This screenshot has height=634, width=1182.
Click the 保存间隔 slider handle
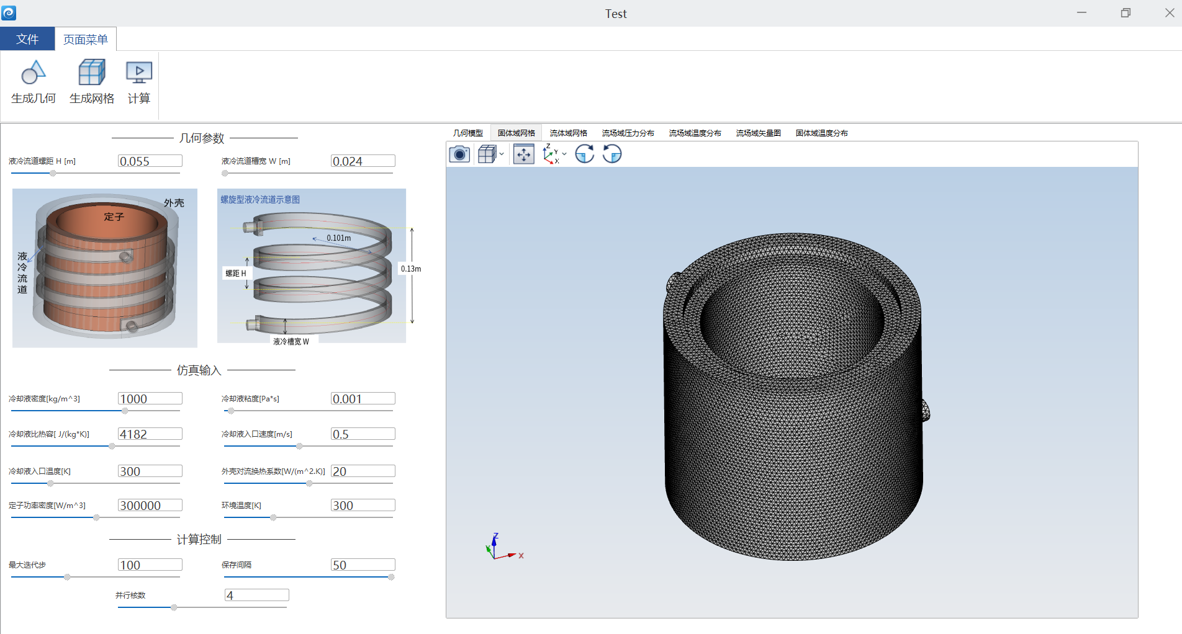click(x=391, y=577)
